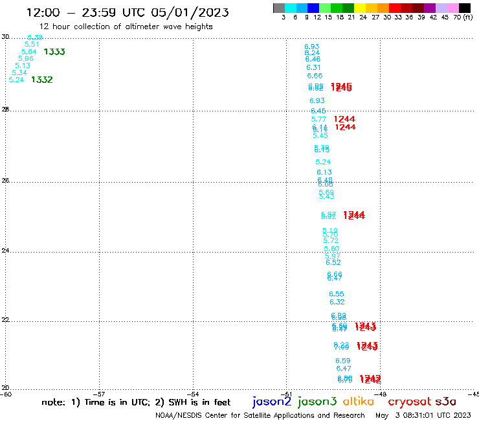This screenshot has height=421, width=479.
Task: Click the wave height value '6.32'
Action: tap(337, 302)
